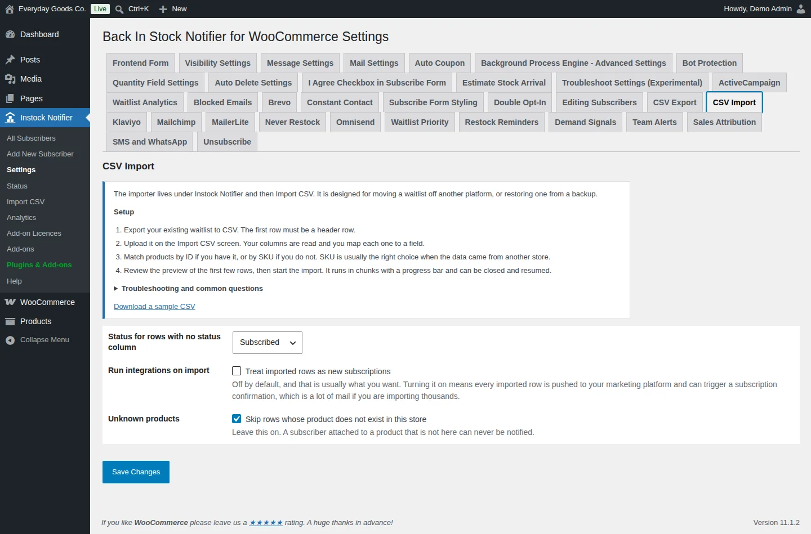This screenshot has width=811, height=534.
Task: Click the five-star rating link
Action: point(266,522)
